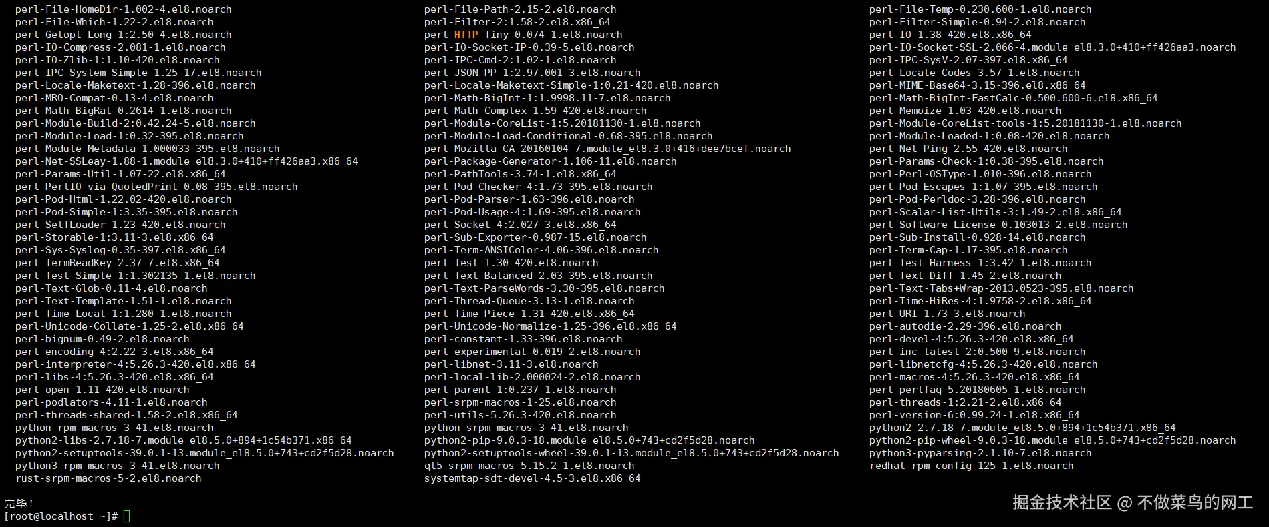Click perl-JSON-PP-1:2.97.001-3.el8.noarch entry

coord(533,73)
